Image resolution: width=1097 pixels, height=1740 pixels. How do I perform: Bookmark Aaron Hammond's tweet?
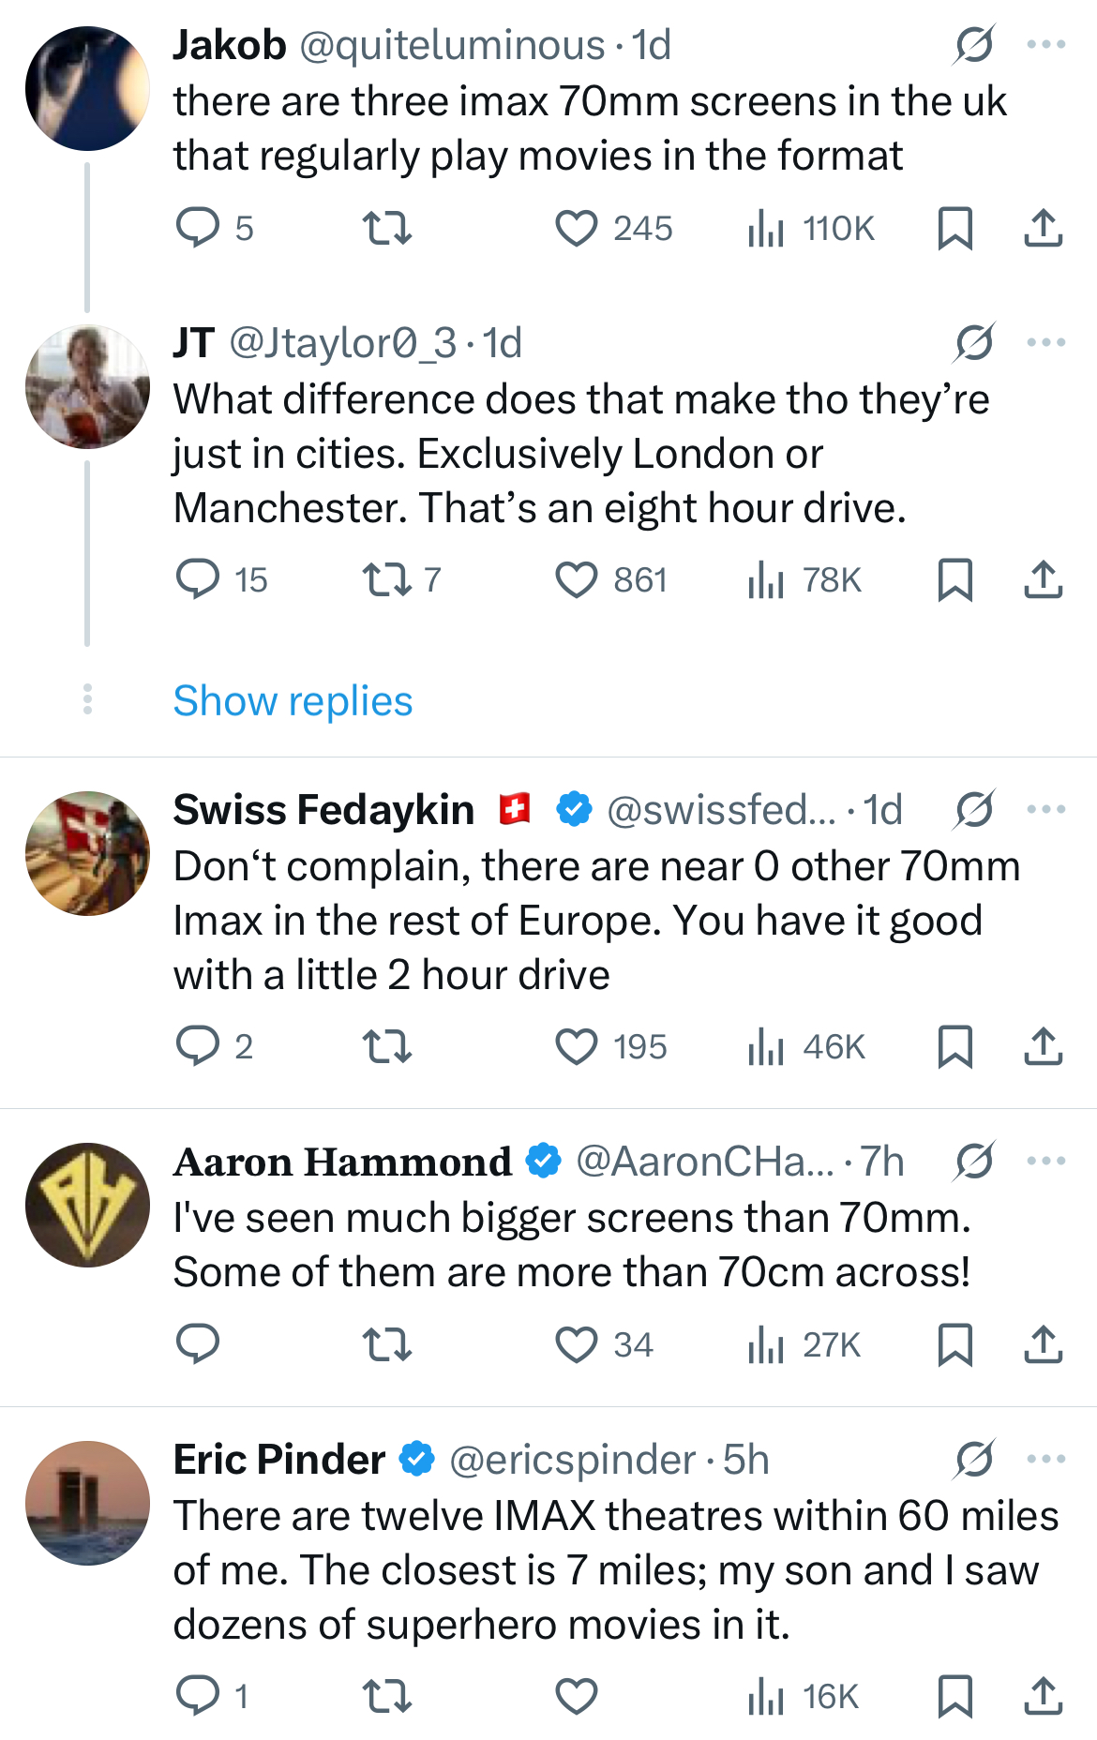point(954,1344)
